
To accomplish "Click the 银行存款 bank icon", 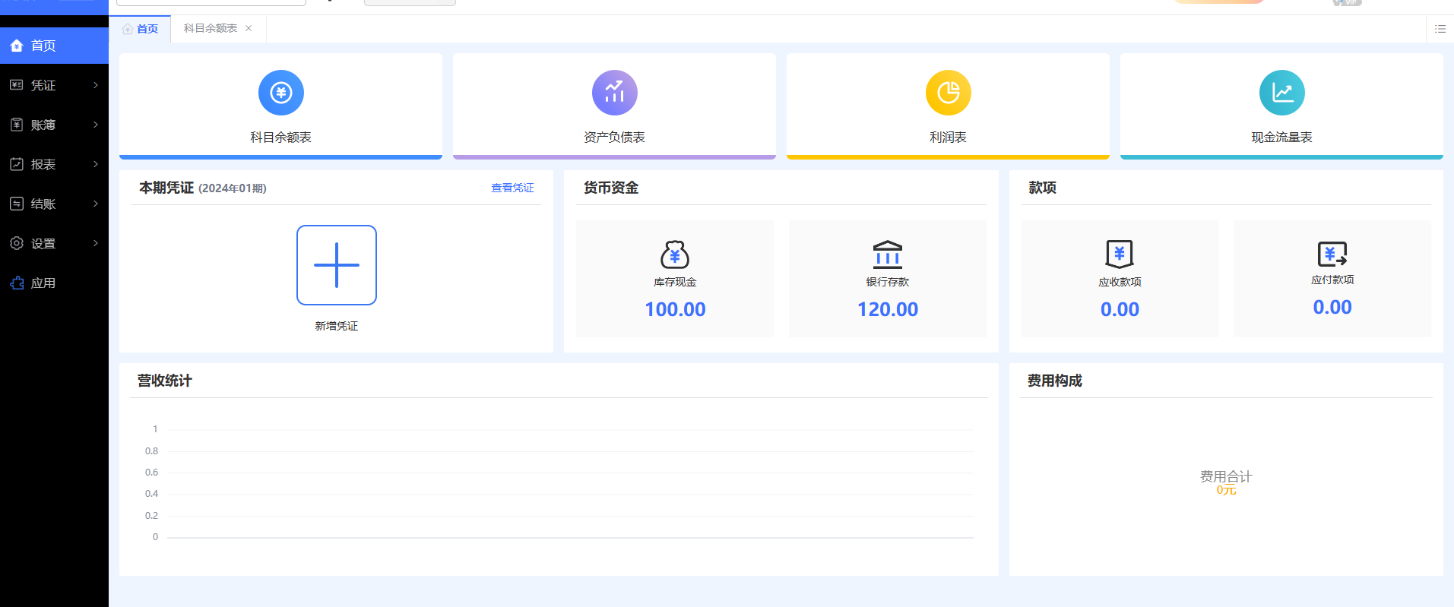I will click(888, 254).
